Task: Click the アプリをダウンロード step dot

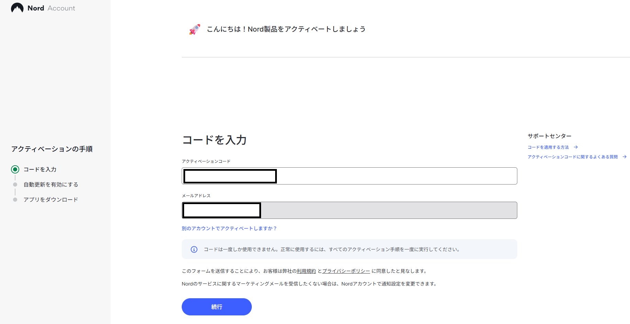Action: pyautogui.click(x=15, y=200)
